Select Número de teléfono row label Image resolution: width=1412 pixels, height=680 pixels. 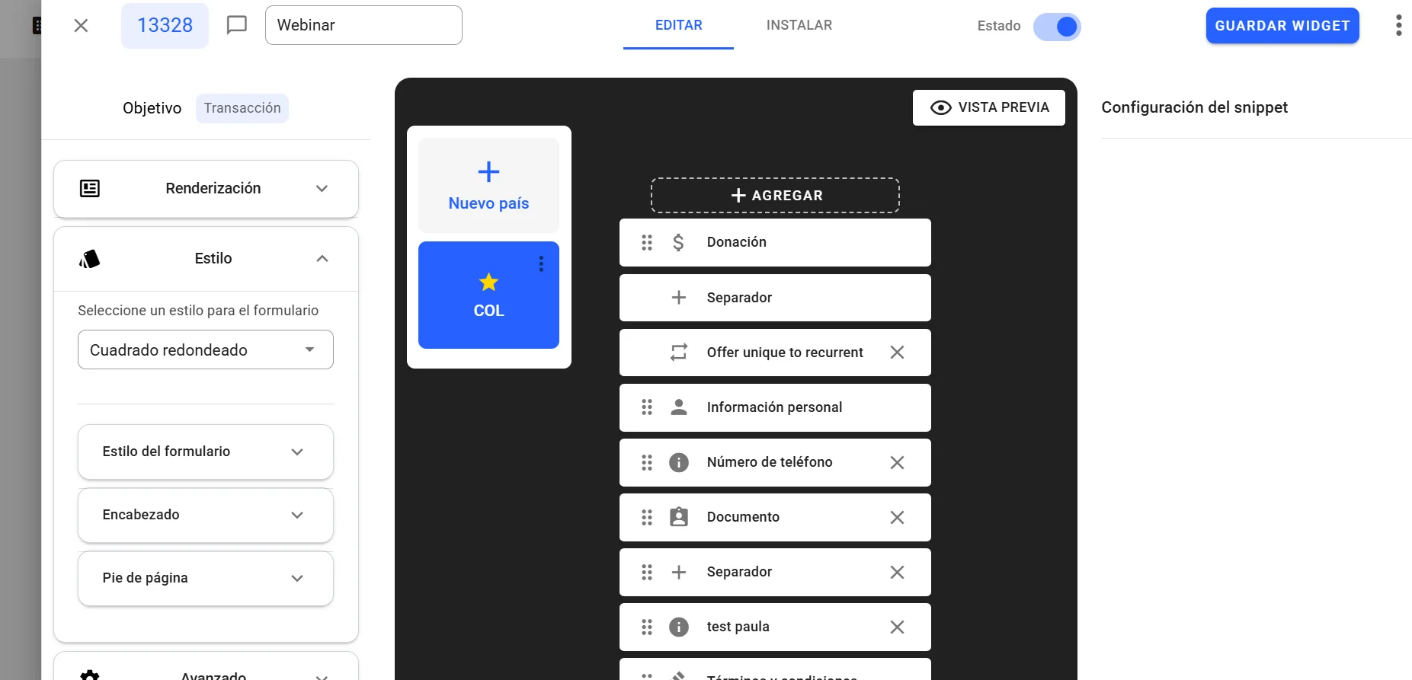coord(770,462)
